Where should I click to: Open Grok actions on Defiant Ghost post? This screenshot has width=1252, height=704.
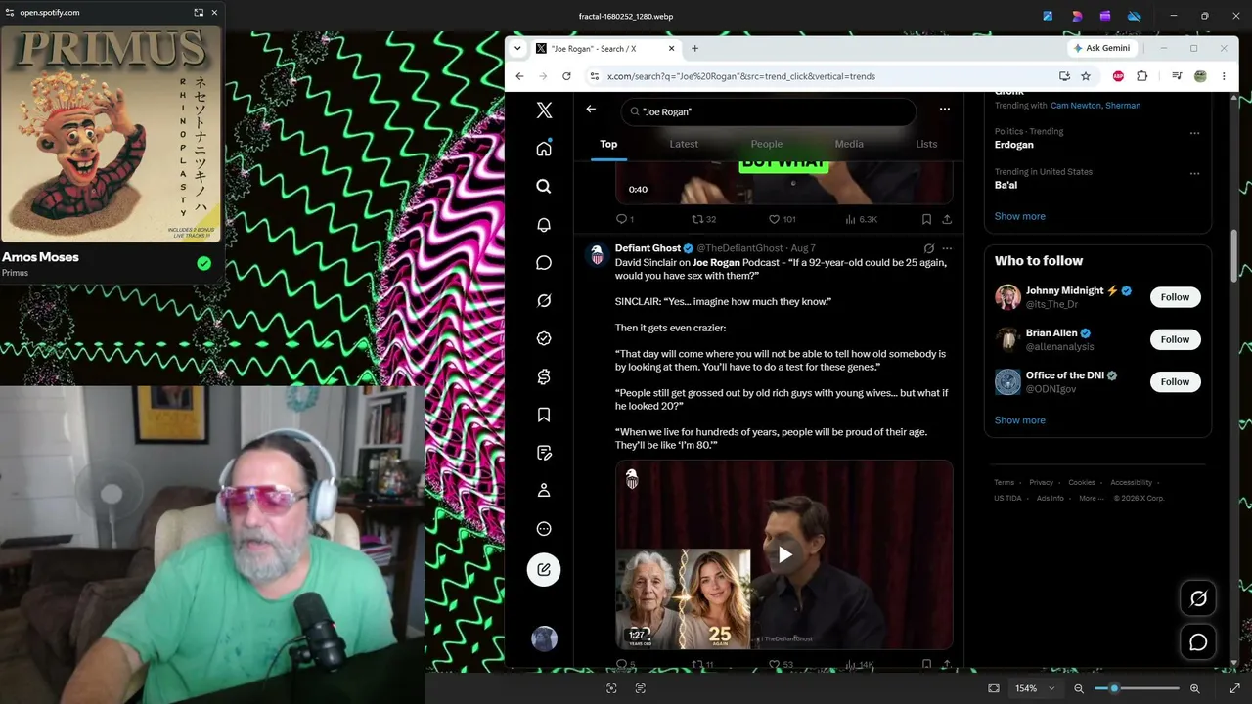(929, 248)
